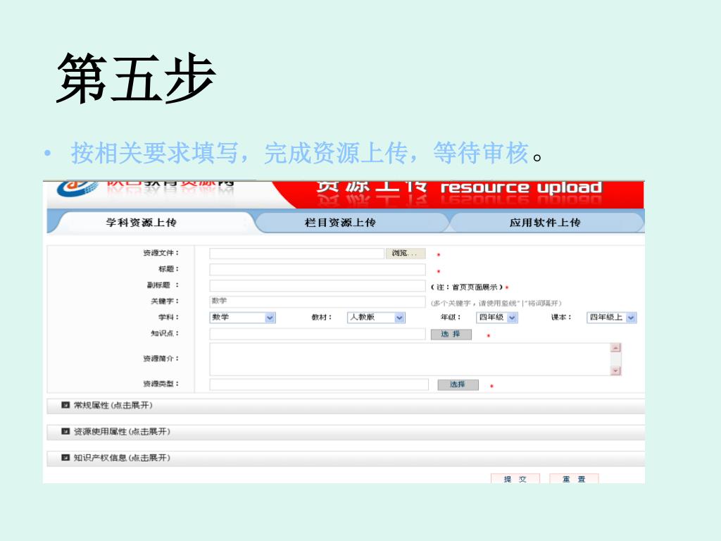Click the 资源简介 text area
The width and height of the screenshot is (721, 541).
click(410, 359)
